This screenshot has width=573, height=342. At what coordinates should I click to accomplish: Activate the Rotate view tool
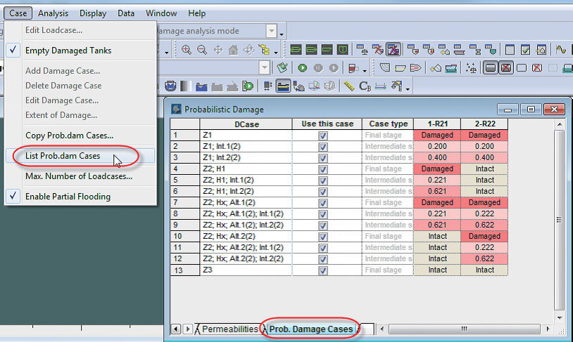[x=249, y=50]
